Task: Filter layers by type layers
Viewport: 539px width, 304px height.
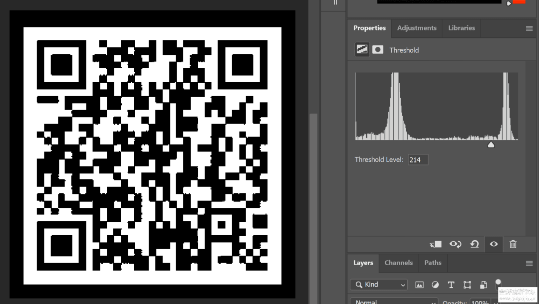Action: click(451, 285)
